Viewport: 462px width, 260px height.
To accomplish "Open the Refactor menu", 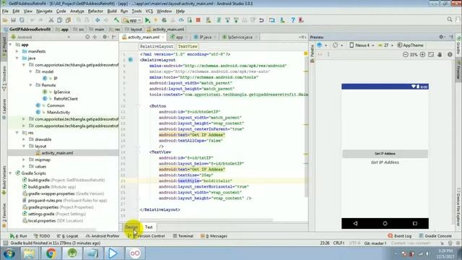I will tap(95, 12).
